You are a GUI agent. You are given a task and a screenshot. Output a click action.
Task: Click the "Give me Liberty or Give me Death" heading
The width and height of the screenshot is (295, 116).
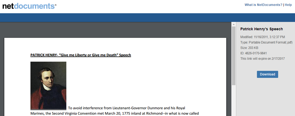[81, 55]
